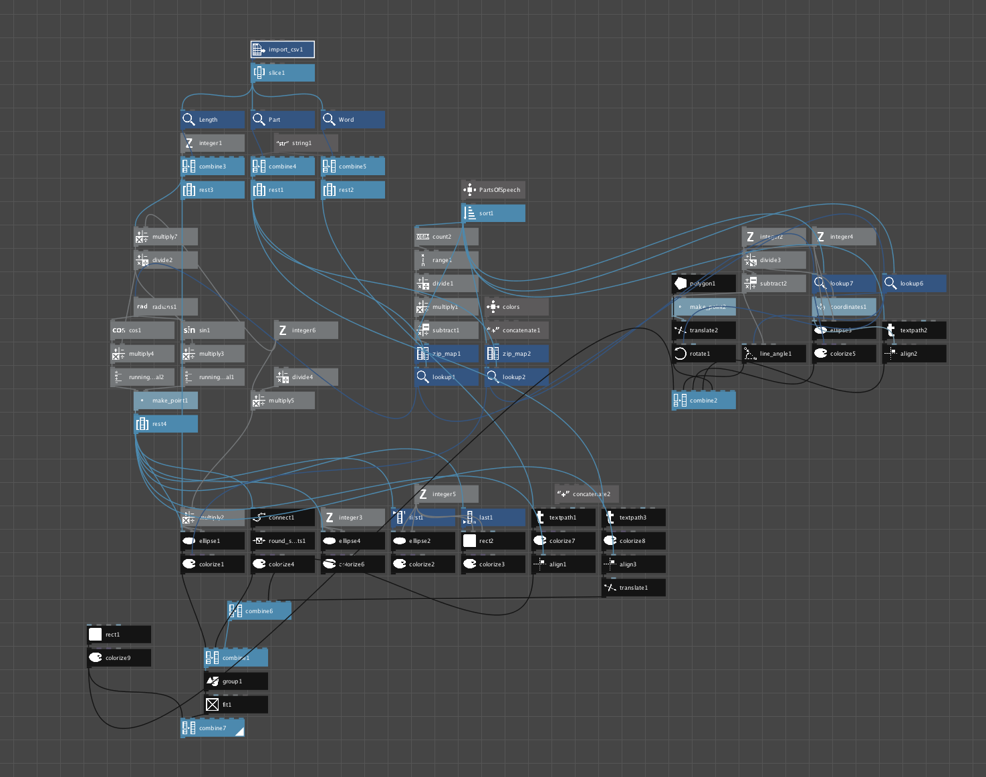Click the line_angle1 node icon
The width and height of the screenshot is (986, 777).
(x=750, y=354)
